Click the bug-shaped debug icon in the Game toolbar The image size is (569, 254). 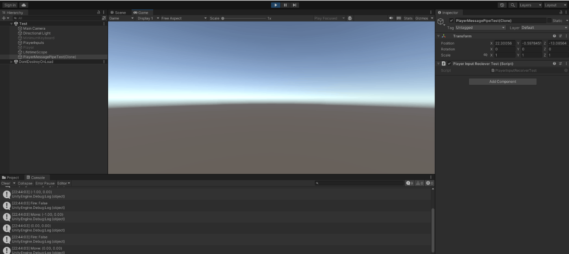pyautogui.click(x=350, y=18)
